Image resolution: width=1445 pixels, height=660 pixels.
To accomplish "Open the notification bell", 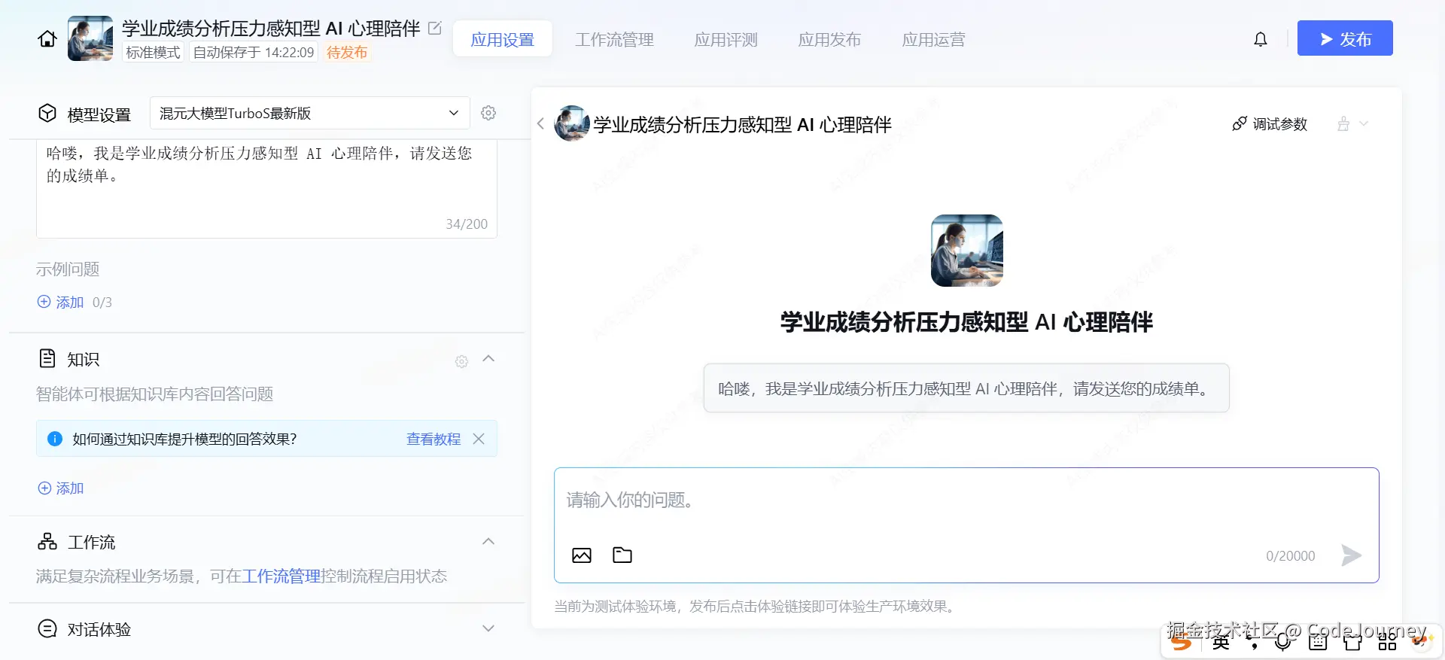I will point(1261,39).
